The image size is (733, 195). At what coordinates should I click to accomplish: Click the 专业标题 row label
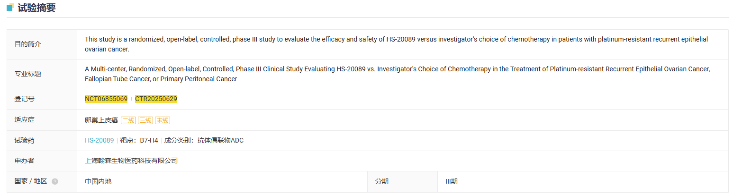coord(28,74)
